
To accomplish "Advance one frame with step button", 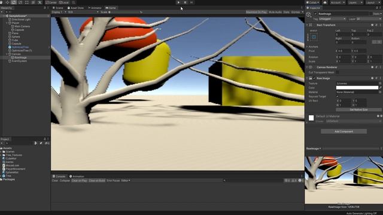I will tap(191, 2).
